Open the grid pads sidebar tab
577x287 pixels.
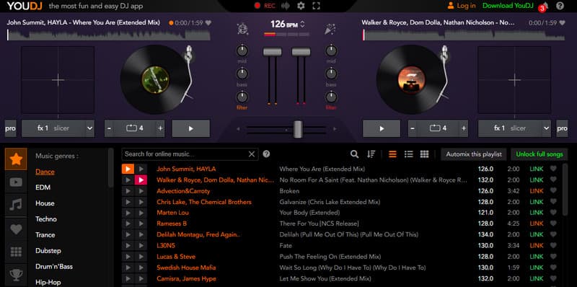[16, 252]
